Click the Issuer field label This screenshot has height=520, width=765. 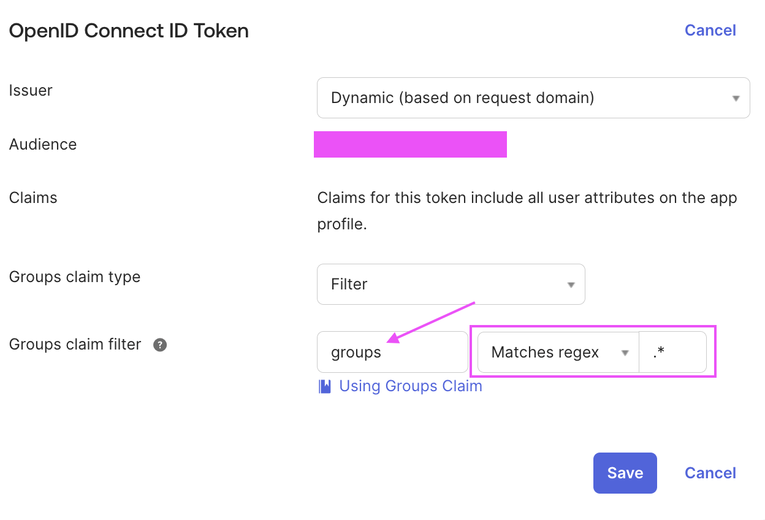pyautogui.click(x=31, y=90)
